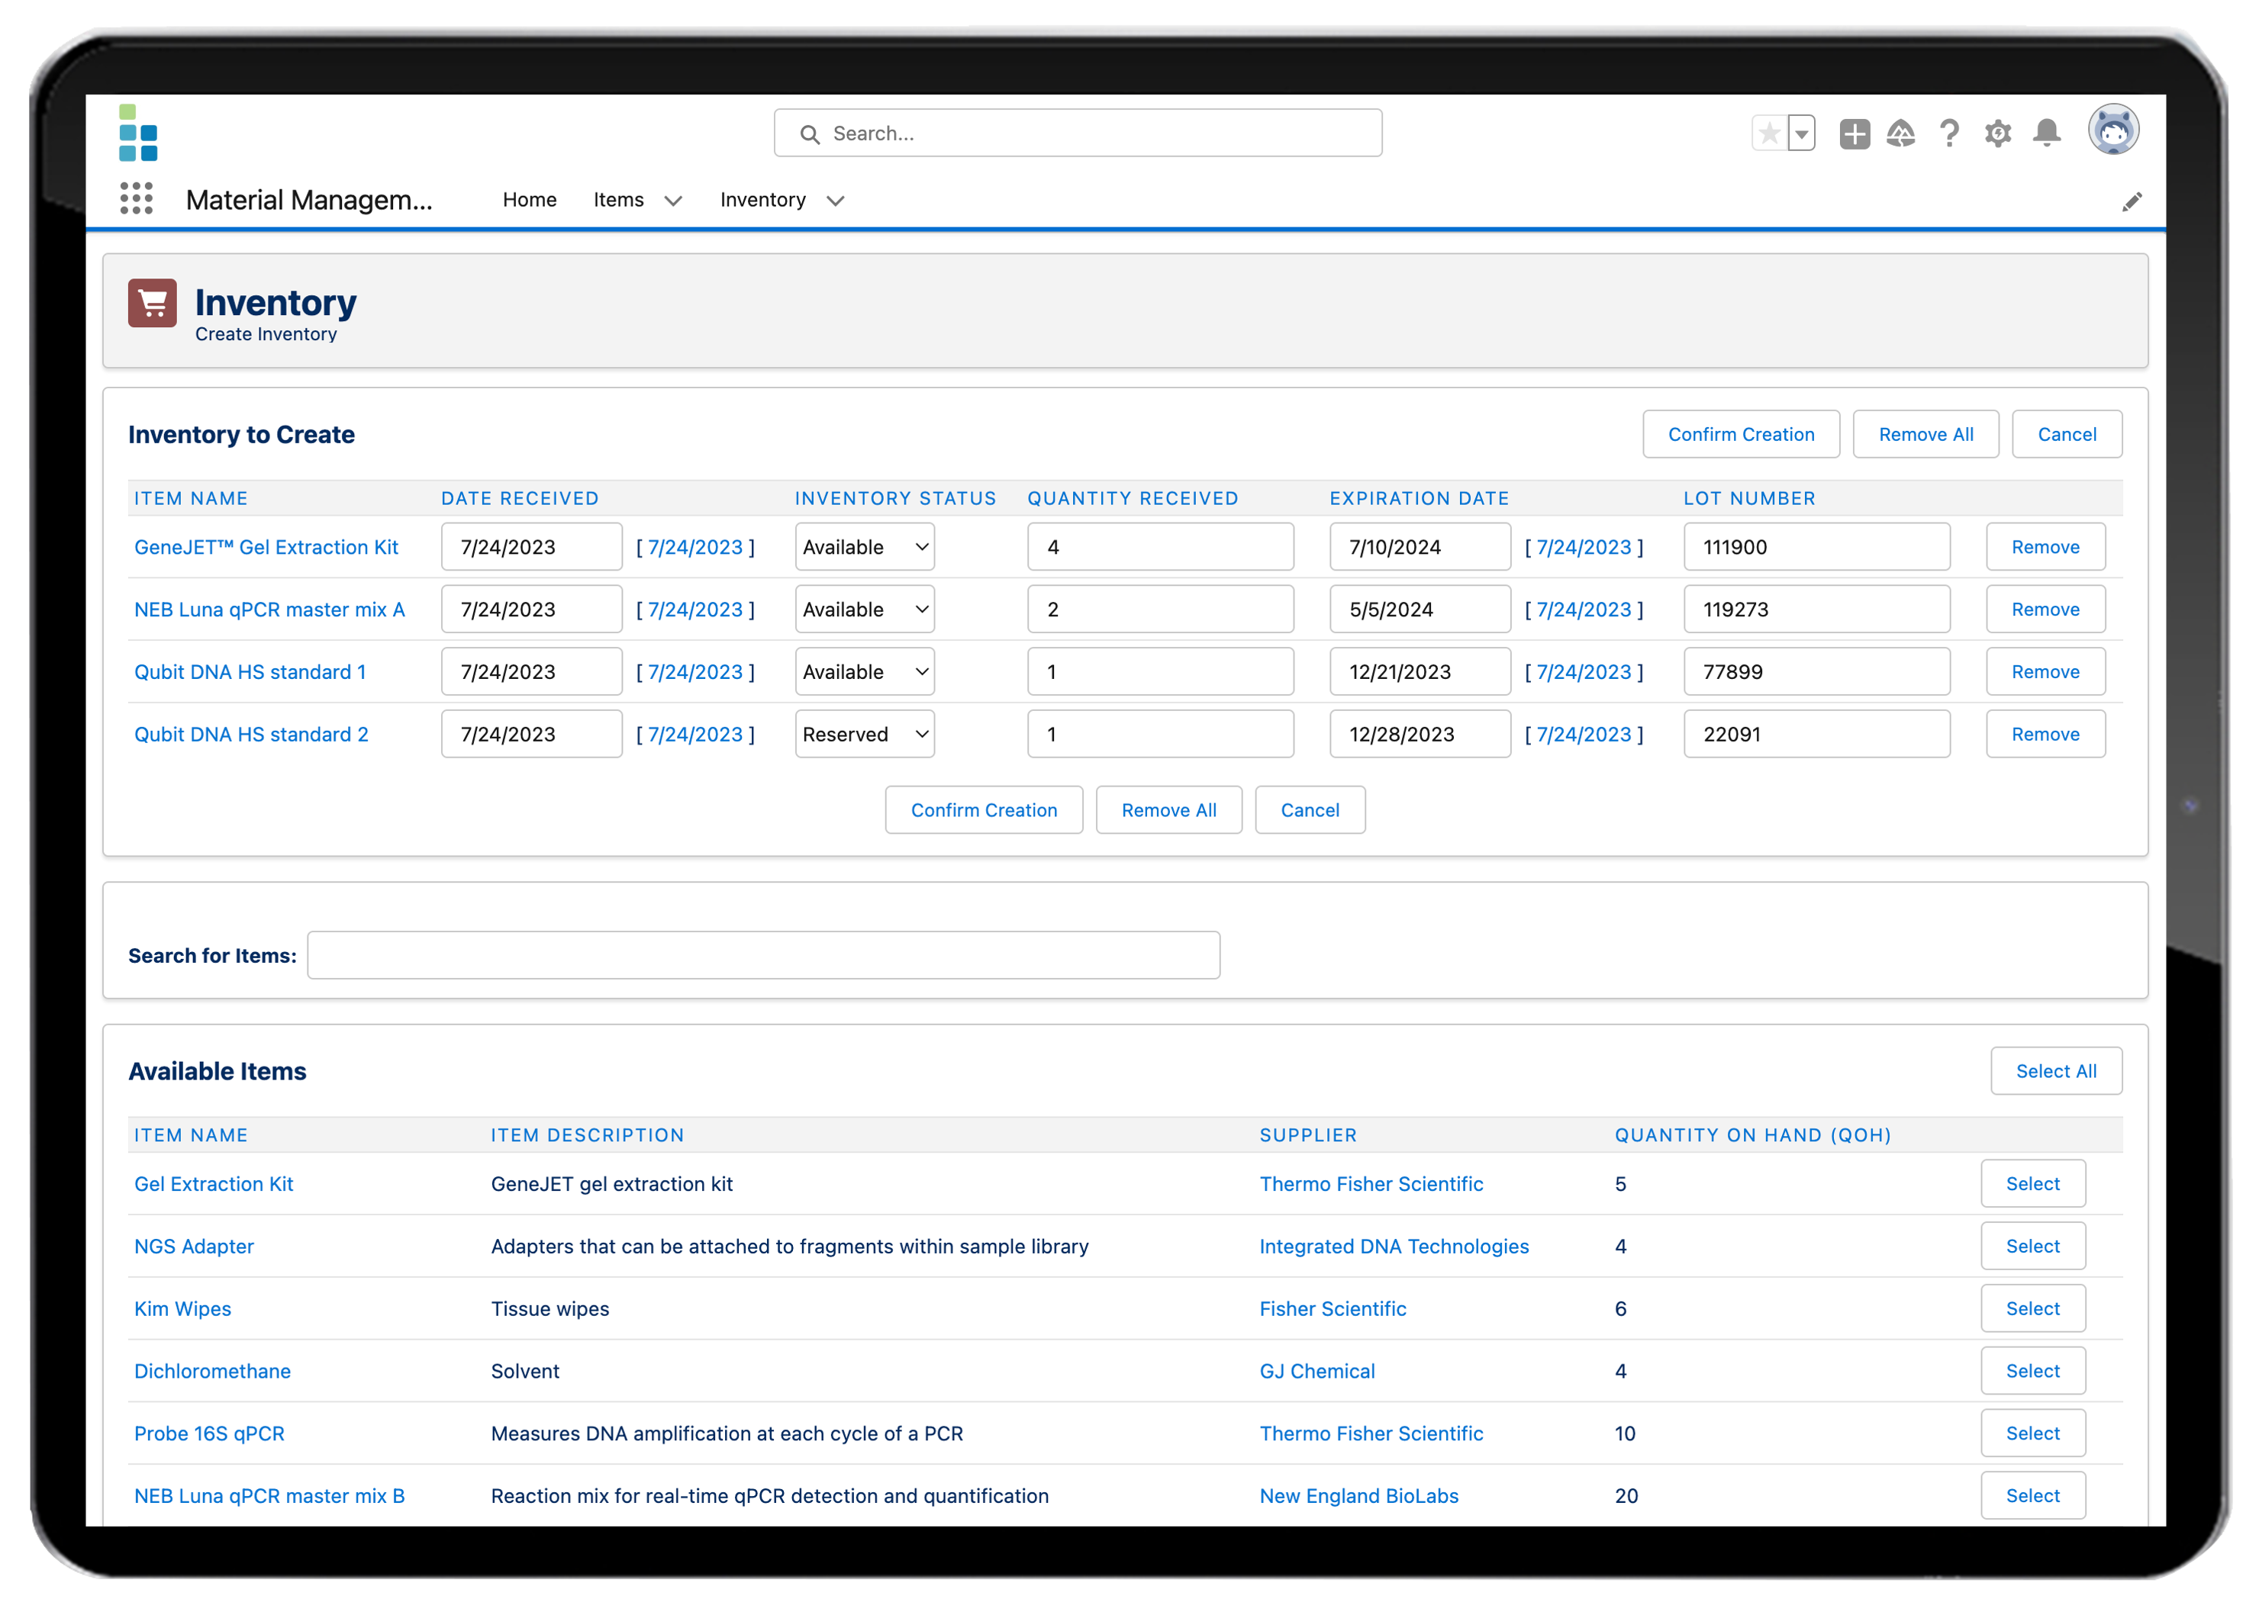Open the NEB Luna qPCR master mix A link
Image resolution: width=2259 pixels, height=1615 pixels.
point(269,609)
